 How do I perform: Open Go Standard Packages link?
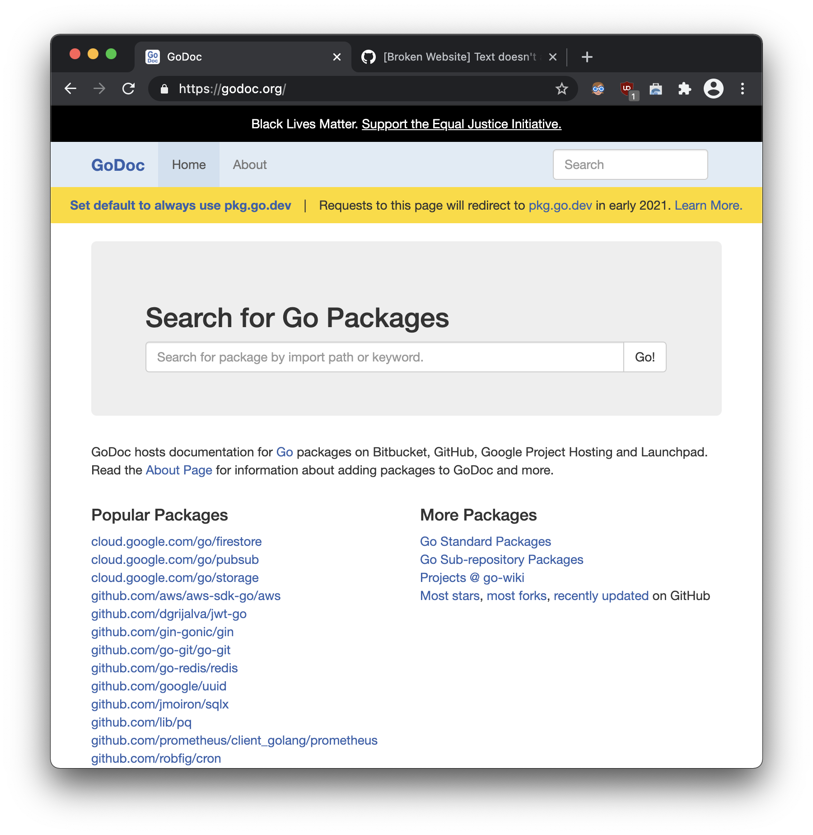click(486, 541)
